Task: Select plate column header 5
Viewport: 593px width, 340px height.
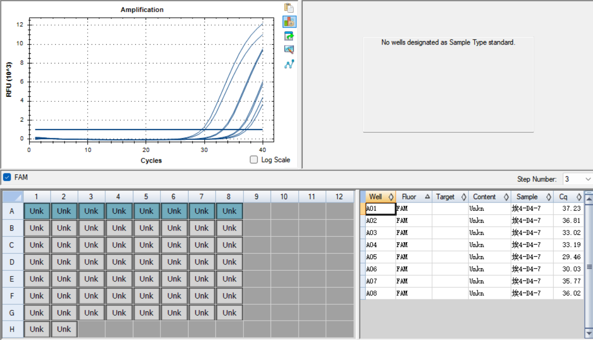Action: [146, 197]
